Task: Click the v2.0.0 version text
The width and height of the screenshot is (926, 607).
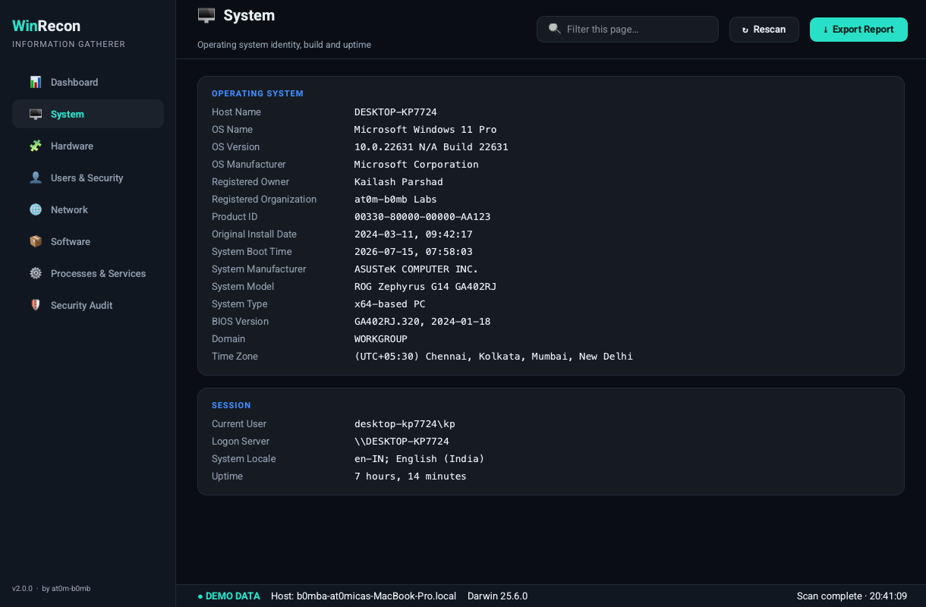Action: click(22, 589)
